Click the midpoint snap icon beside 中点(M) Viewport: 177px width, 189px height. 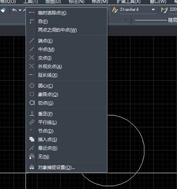tap(32, 49)
